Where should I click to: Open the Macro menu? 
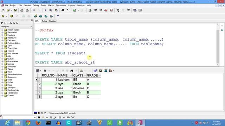coord(51,6)
